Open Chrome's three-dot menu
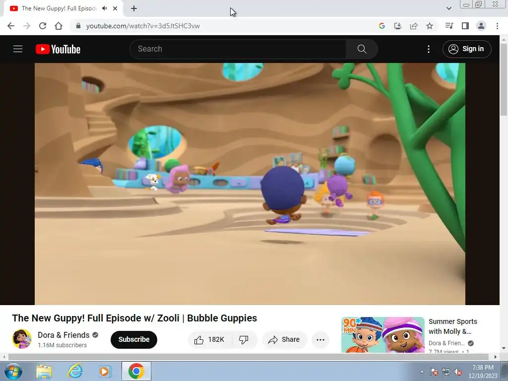Viewport: 508px width, 381px height. point(497,26)
